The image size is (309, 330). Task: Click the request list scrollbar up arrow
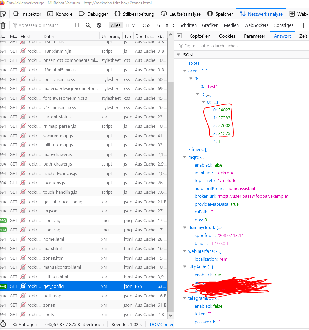[171, 35]
